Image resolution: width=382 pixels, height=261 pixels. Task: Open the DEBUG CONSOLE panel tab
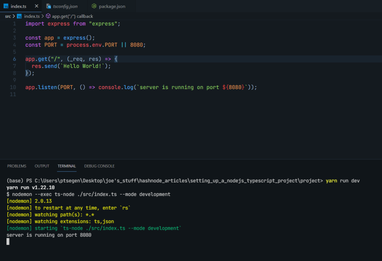(x=99, y=166)
